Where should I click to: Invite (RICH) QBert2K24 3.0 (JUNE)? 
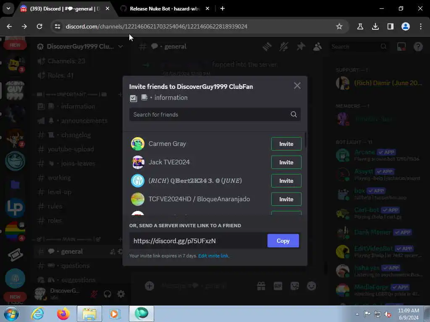click(x=286, y=181)
